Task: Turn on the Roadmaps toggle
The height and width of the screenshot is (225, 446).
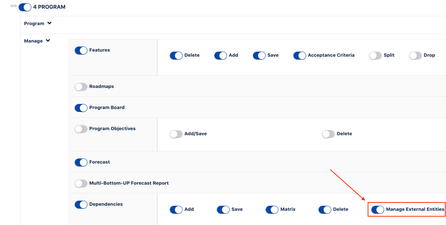Action: click(81, 87)
